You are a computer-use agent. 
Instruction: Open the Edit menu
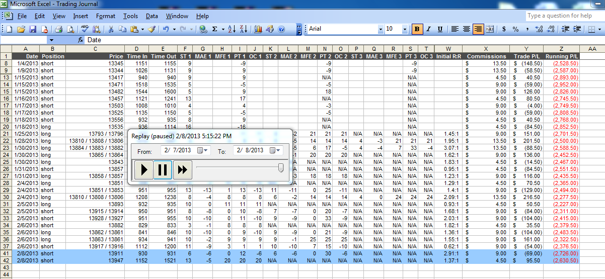[40, 16]
